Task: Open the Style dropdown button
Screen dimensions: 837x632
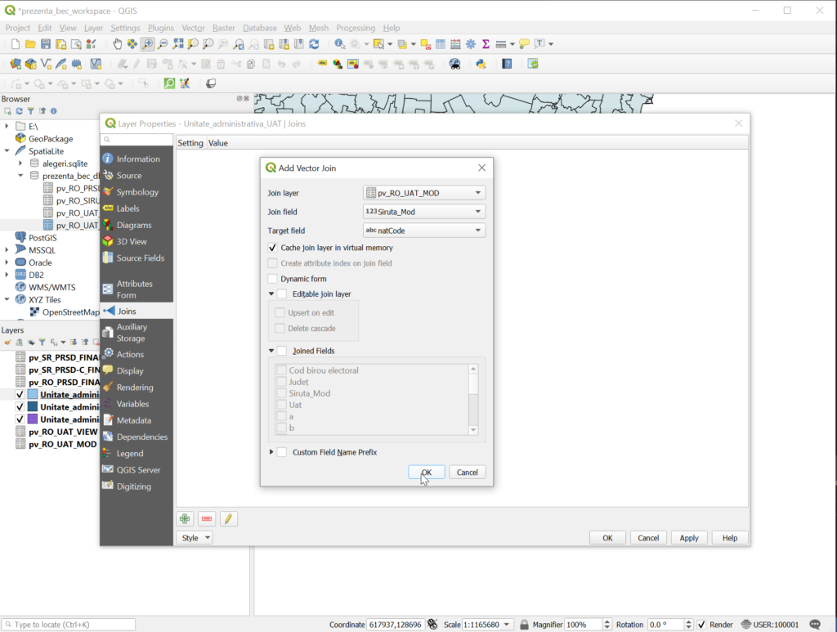Action: pyautogui.click(x=195, y=538)
